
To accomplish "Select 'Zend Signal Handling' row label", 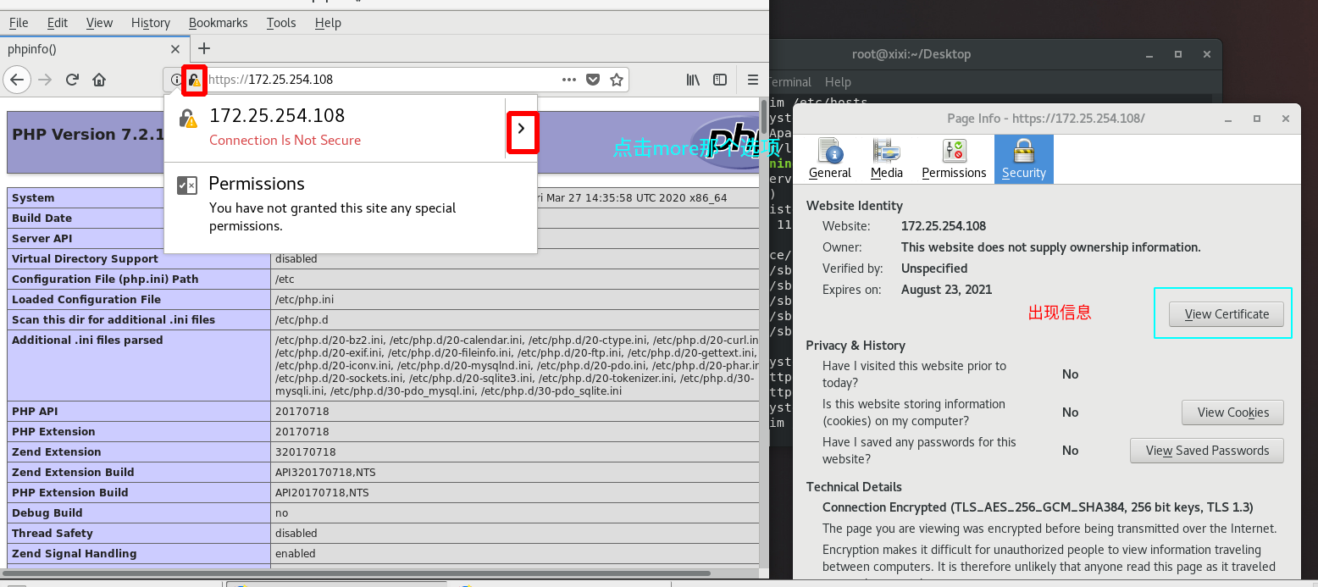I will pos(74,553).
